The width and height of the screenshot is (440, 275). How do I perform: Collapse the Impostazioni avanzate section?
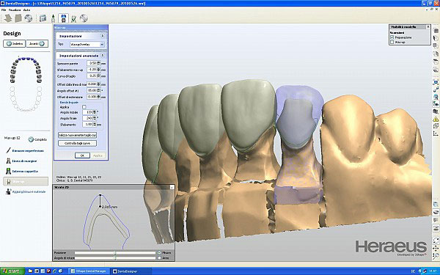103,56
